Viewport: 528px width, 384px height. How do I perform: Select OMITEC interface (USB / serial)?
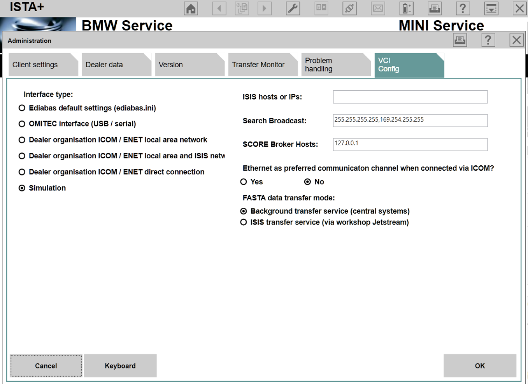(x=77, y=124)
